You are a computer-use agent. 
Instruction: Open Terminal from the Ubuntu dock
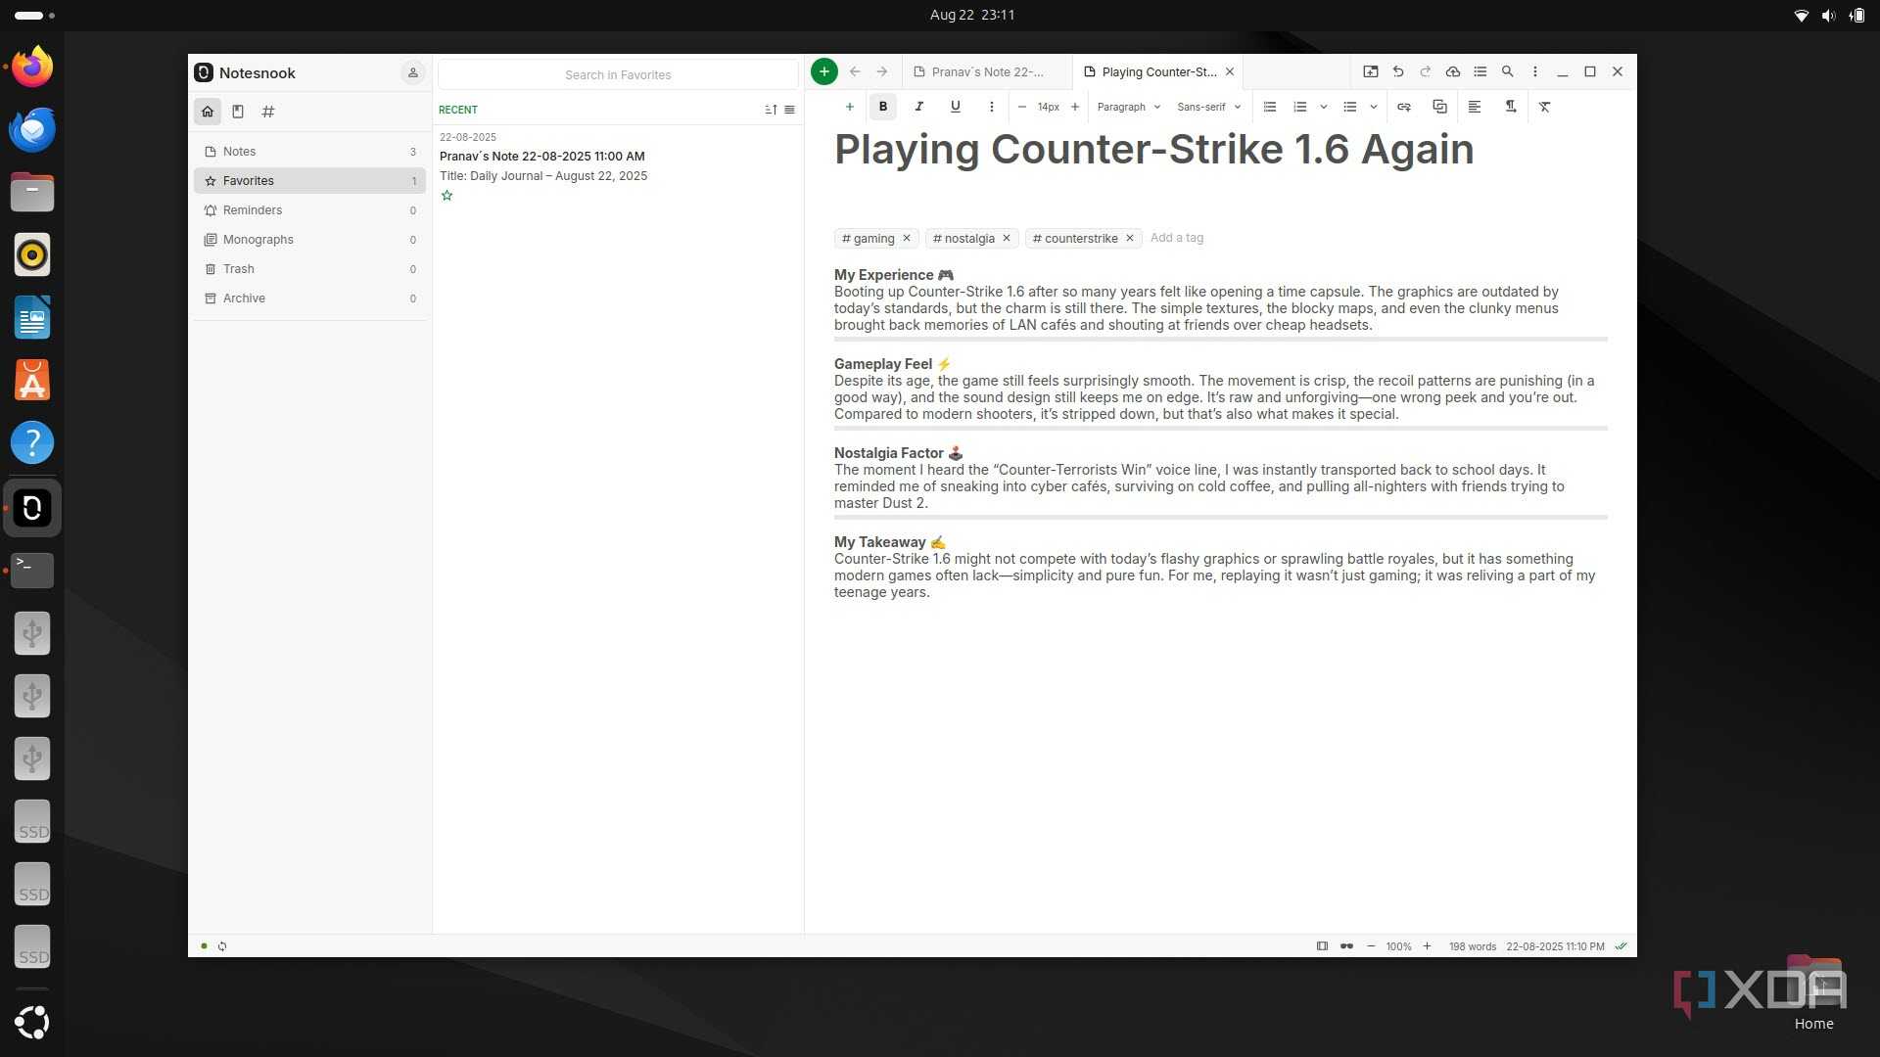click(x=32, y=570)
